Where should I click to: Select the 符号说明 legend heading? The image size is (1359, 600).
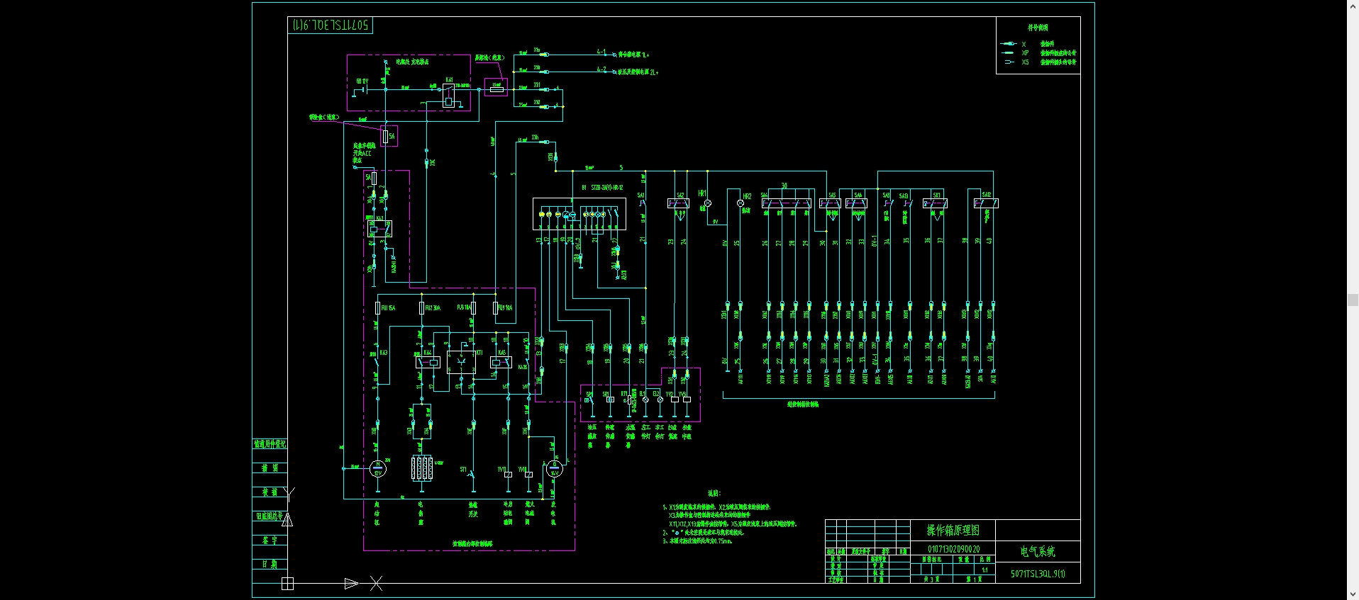tap(1038, 28)
